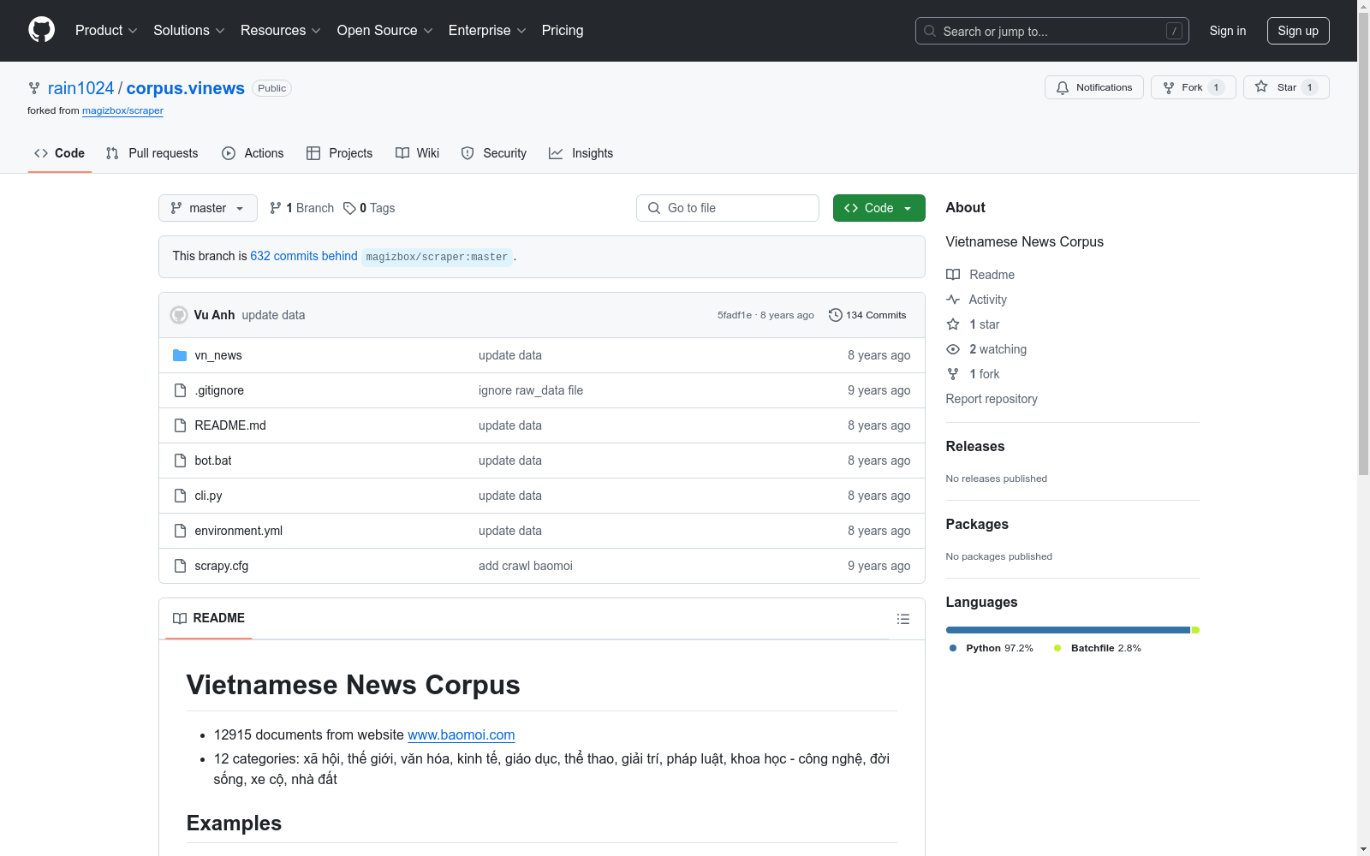This screenshot has width=1370, height=856.
Task: Click the book icon in README header
Action: pos(180,618)
